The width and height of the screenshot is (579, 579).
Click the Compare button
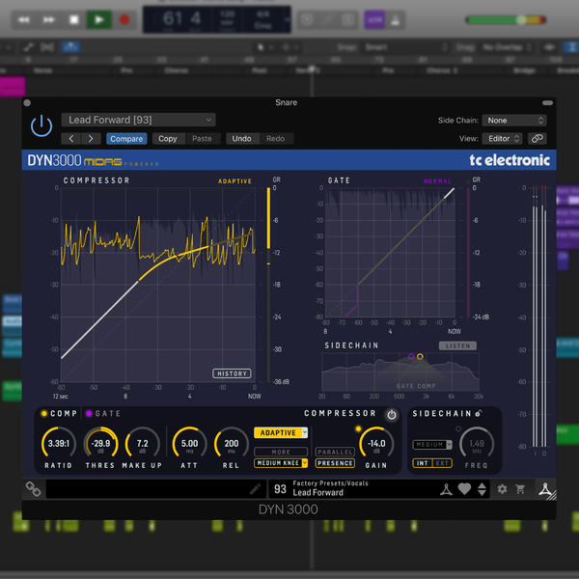(x=126, y=139)
